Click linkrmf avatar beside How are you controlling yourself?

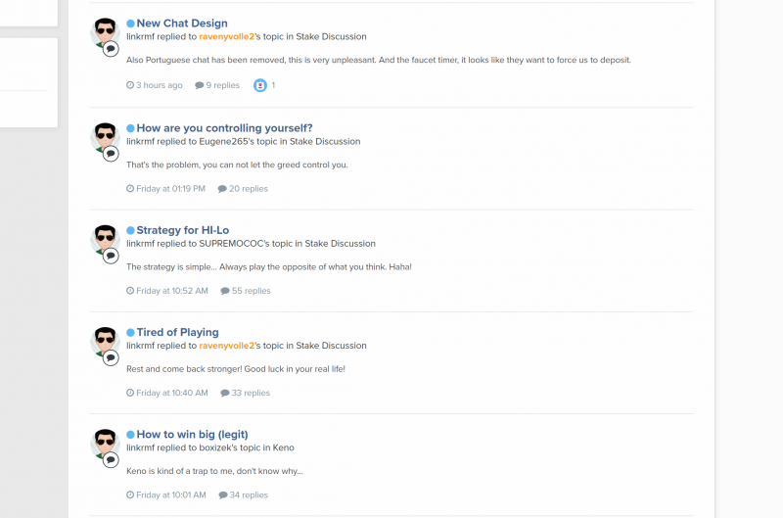tap(105, 137)
